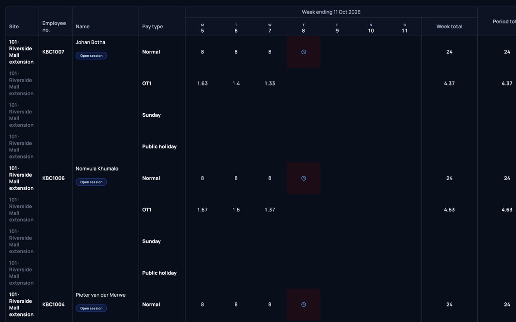The height and width of the screenshot is (322, 516).
Task: Click the OT1 value 1.37
Action: [x=270, y=210]
